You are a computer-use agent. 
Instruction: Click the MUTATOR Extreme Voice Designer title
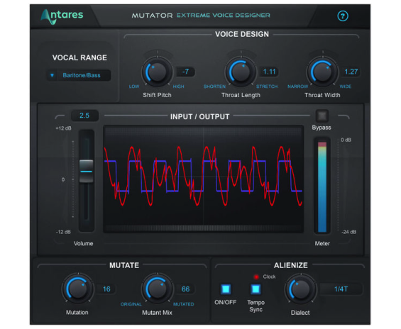201,16
